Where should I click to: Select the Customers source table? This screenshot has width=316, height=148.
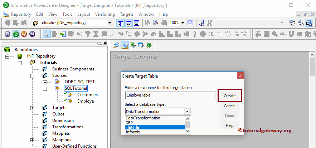(87, 95)
